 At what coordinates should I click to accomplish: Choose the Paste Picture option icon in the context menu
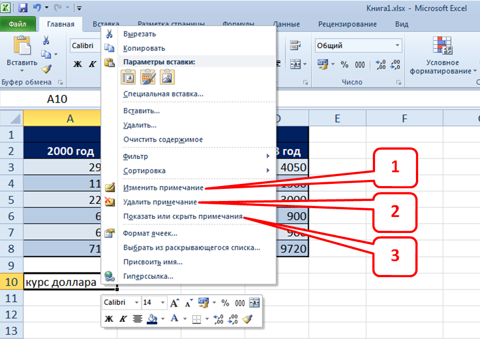coord(167,78)
